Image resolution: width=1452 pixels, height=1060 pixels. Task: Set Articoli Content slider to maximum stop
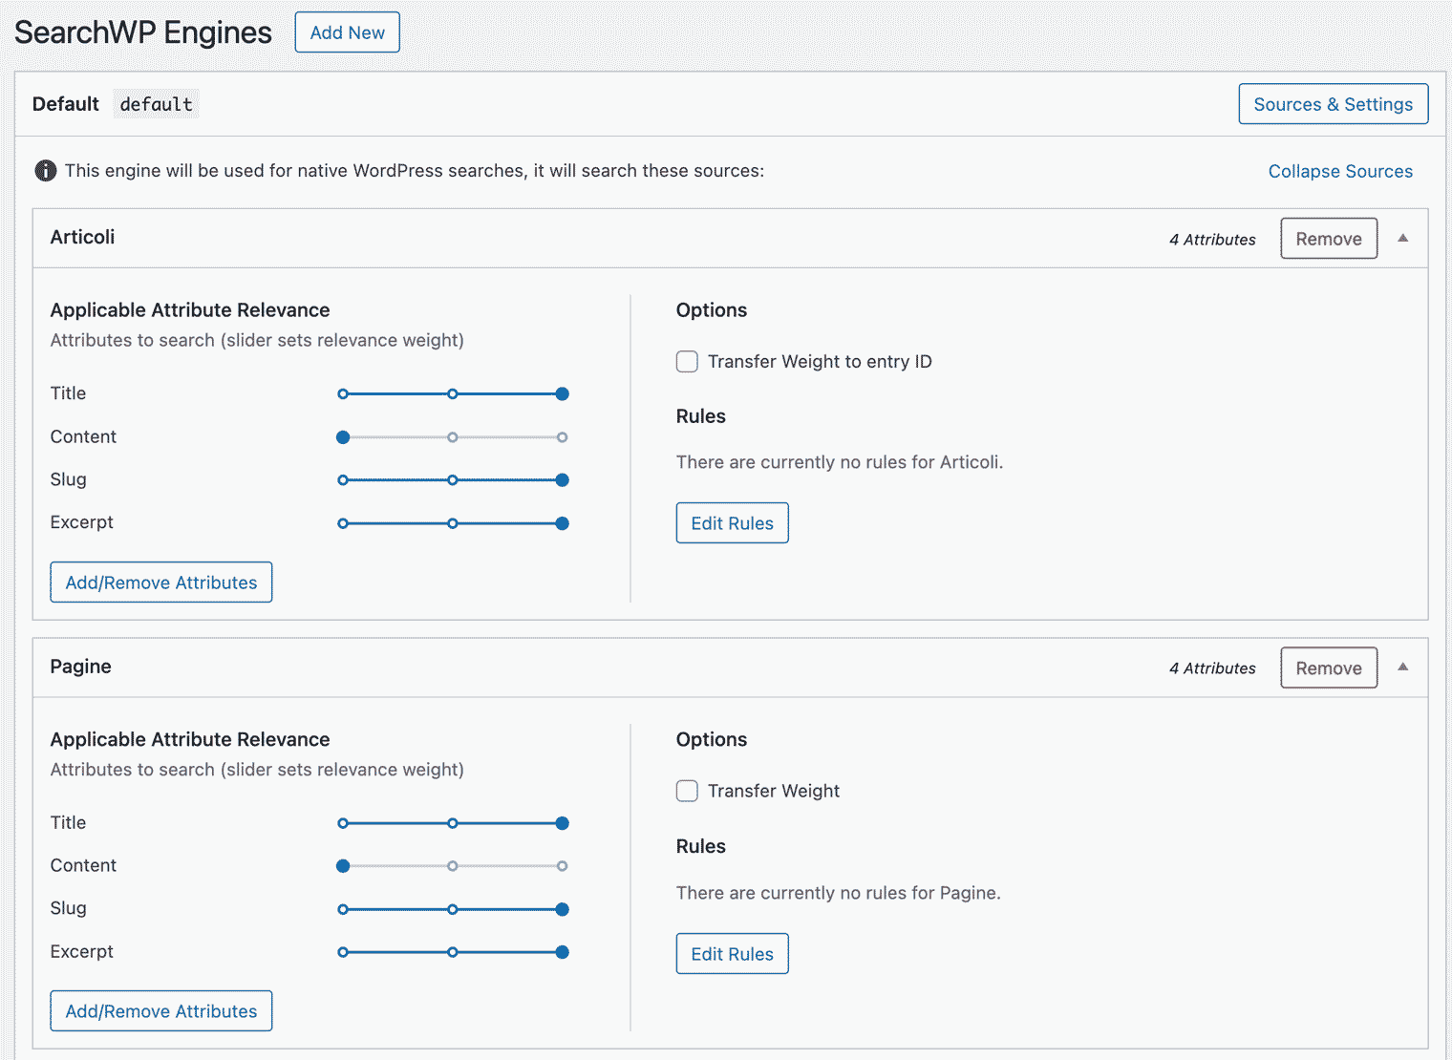pos(563,437)
